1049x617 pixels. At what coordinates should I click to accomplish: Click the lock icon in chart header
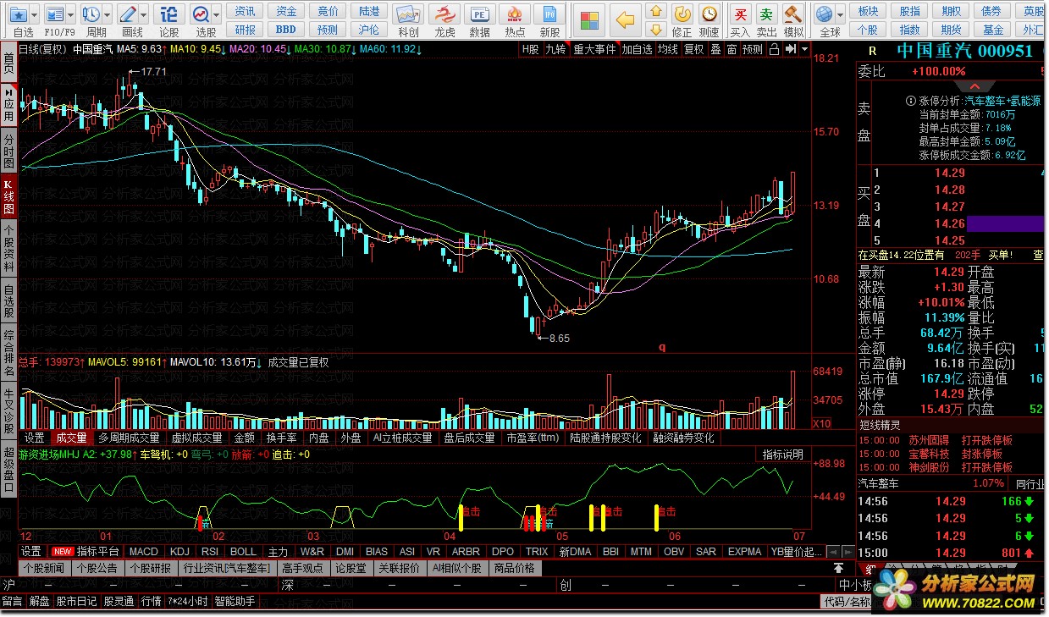(x=774, y=49)
